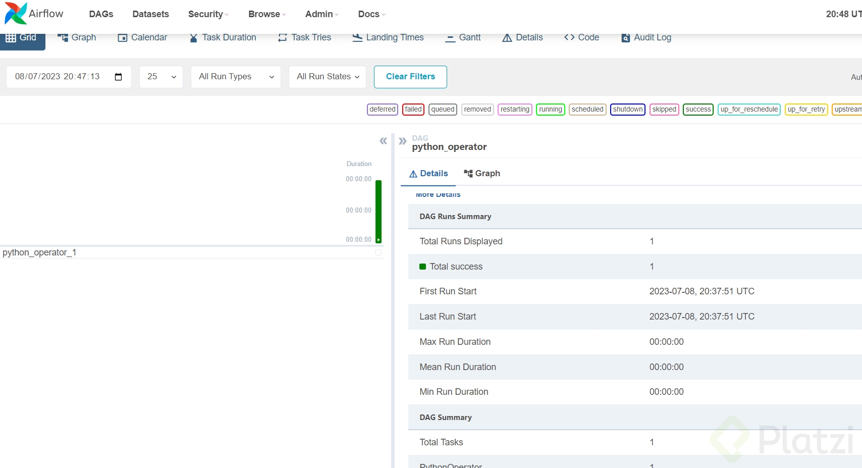
Task: Open the Code view
Action: click(581, 37)
